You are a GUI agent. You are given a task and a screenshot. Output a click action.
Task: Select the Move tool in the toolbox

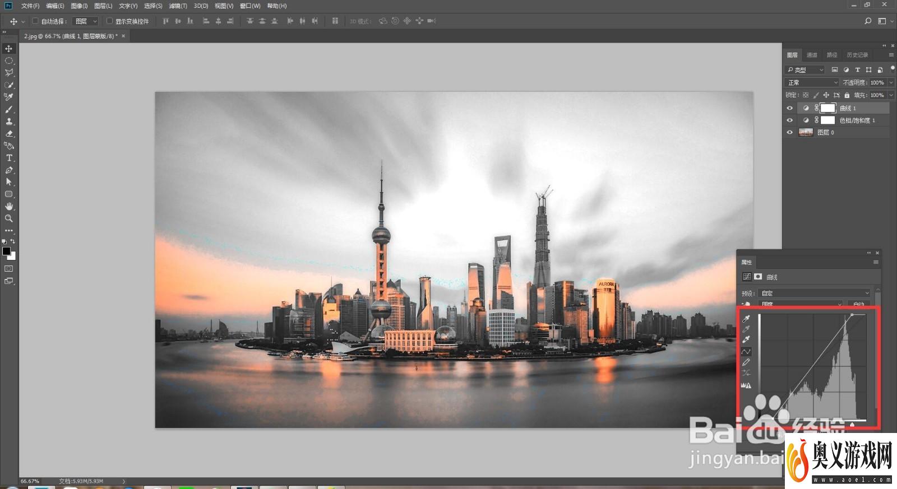pyautogui.click(x=9, y=49)
